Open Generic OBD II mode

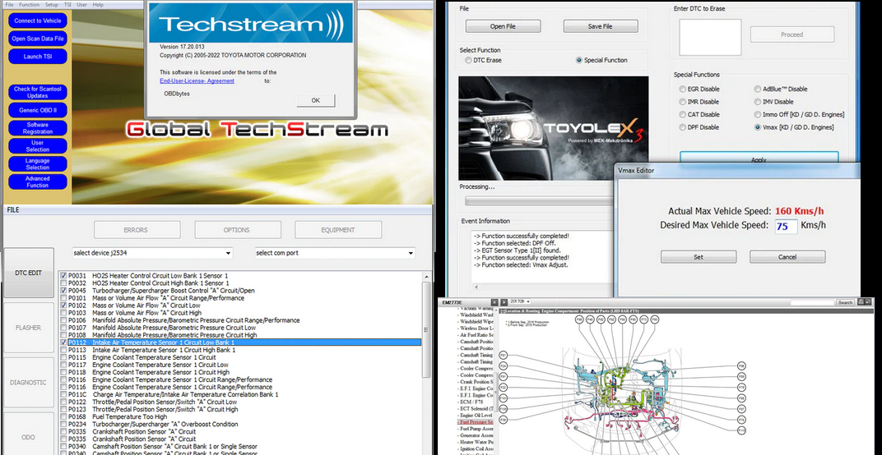[37, 109]
